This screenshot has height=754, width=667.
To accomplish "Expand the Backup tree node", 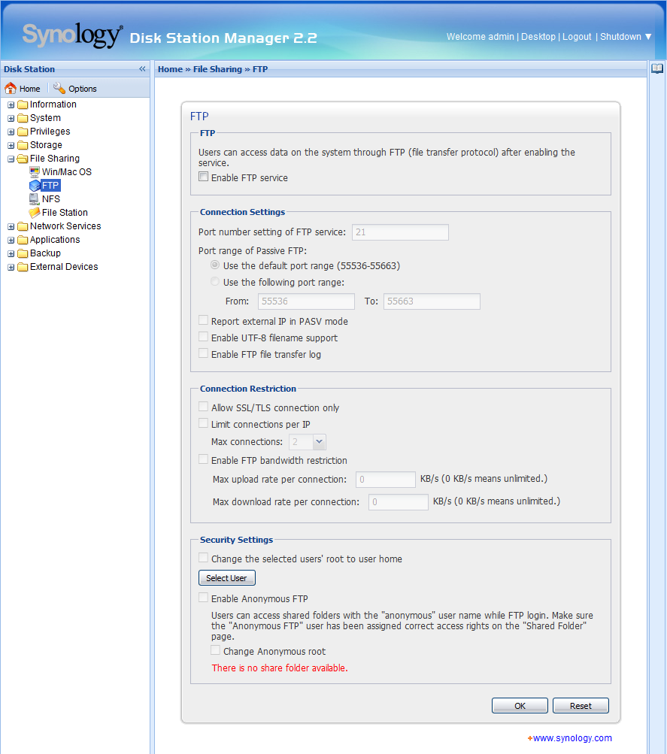I will [11, 253].
